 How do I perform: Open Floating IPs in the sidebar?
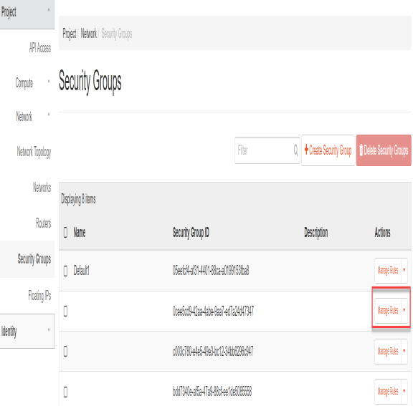click(x=39, y=295)
